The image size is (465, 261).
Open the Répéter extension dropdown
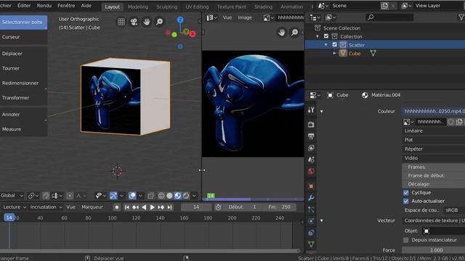click(434, 149)
